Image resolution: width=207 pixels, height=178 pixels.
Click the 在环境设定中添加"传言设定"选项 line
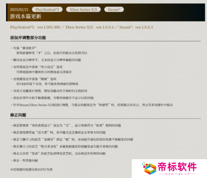(x=37, y=67)
